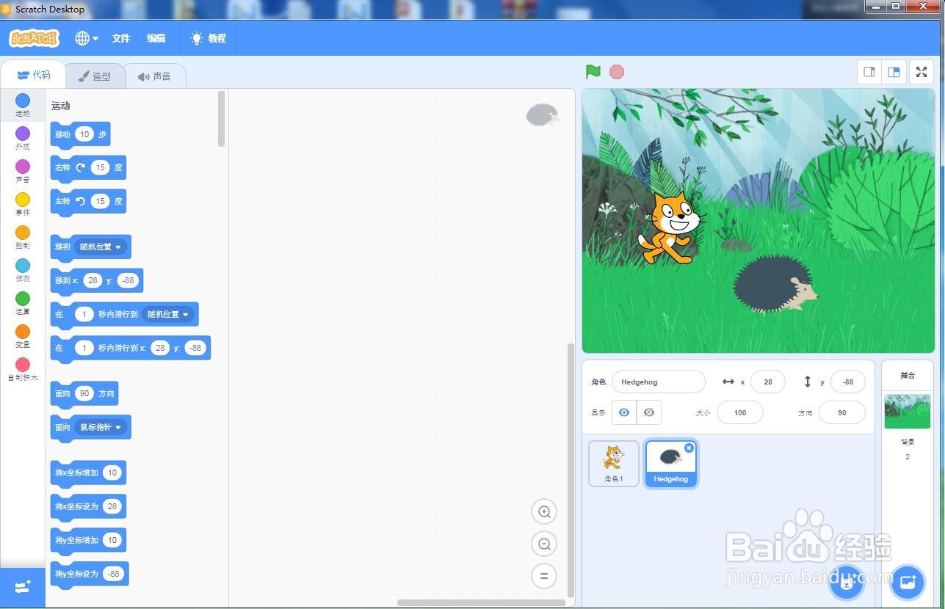Open 面向 鼠标指针 dropdown
The image size is (945, 609).
coord(101,427)
